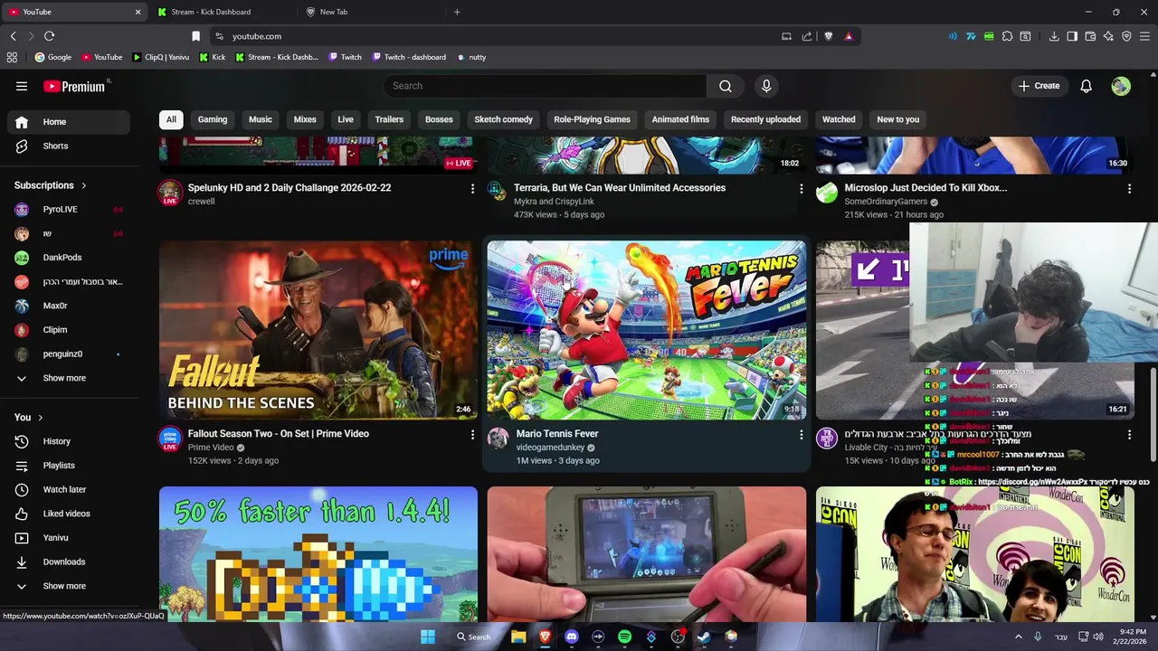Expand Subscriptions section chevron

click(x=84, y=185)
